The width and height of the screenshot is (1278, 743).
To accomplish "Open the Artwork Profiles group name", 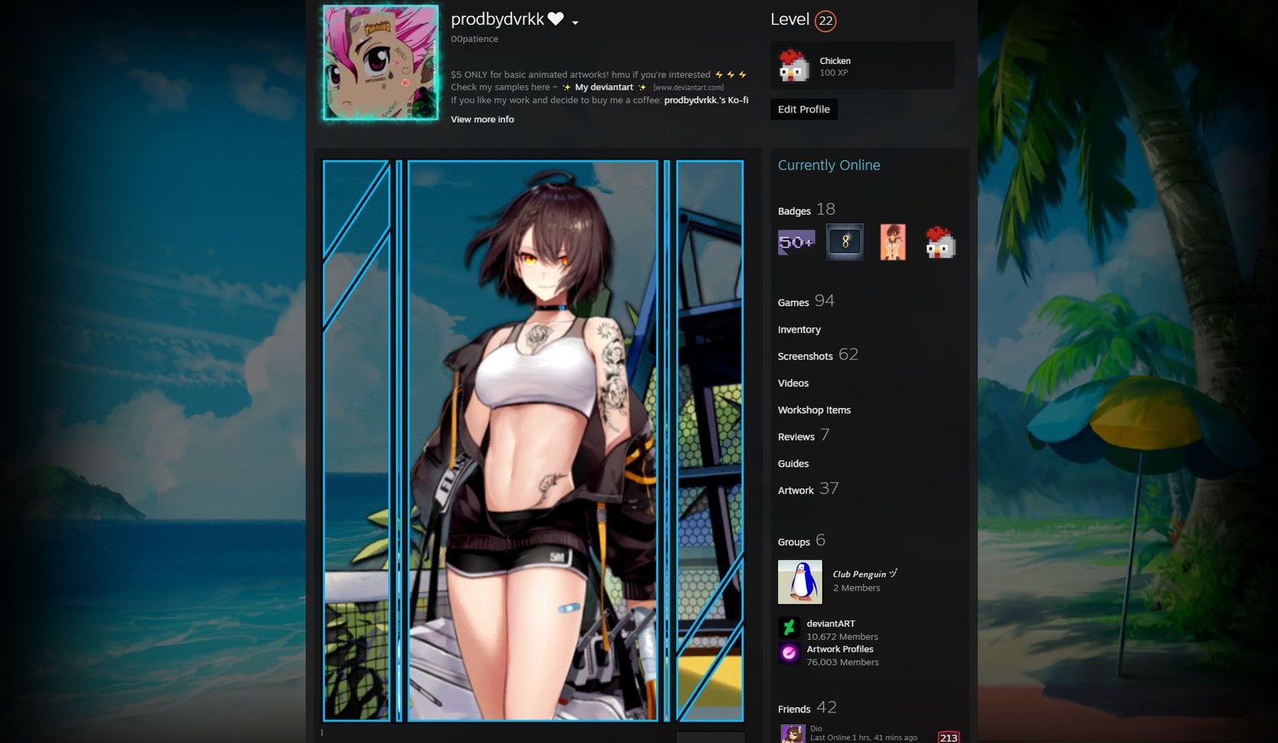I will (840, 649).
